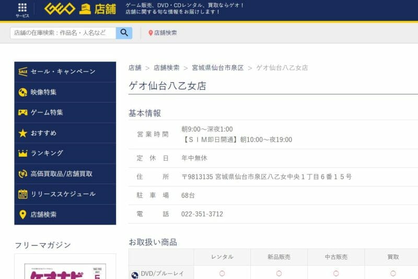418x279 pixels.
Task: Open the 高価買取品/店舗買取 menu item
Action: (65, 174)
